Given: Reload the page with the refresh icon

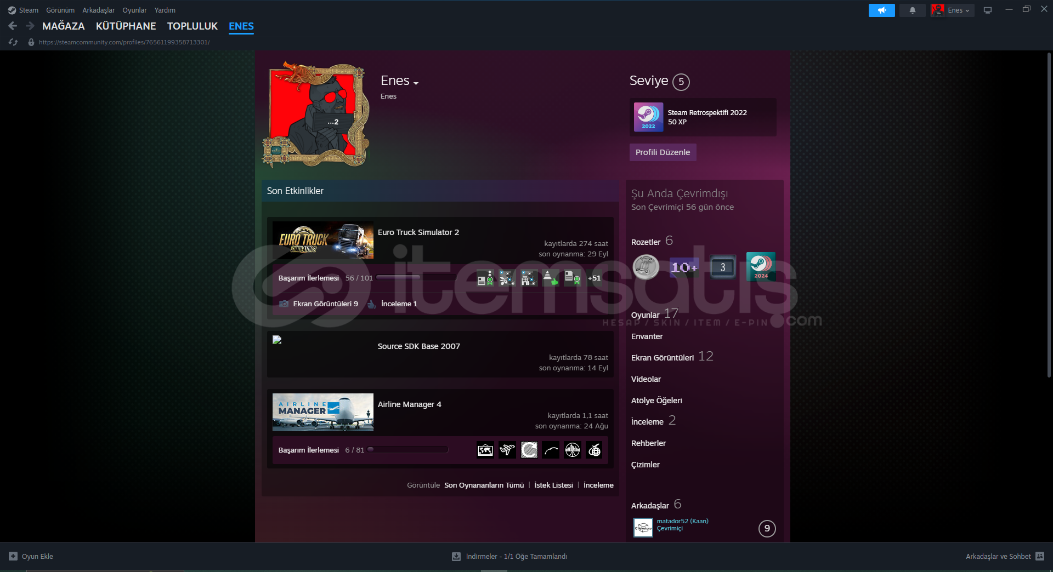Looking at the screenshot, I should [x=13, y=42].
